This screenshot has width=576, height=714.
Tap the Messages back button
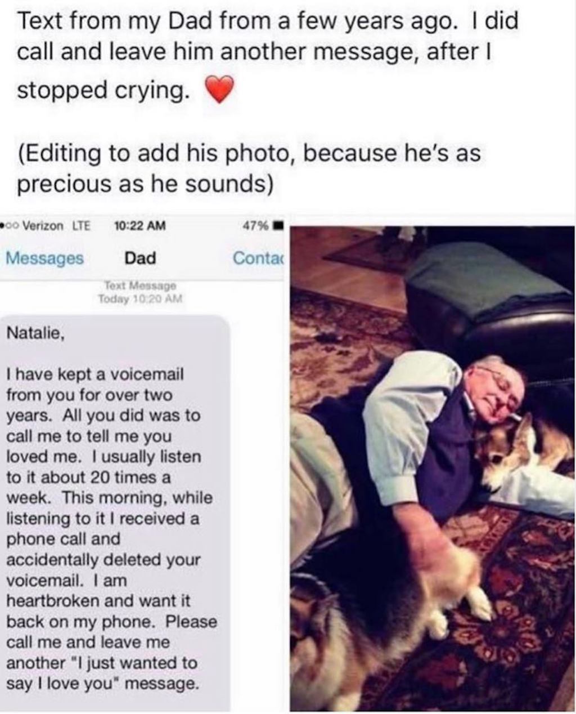point(45,258)
